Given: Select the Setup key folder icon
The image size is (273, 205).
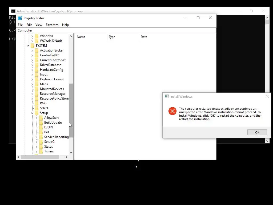Looking at the screenshot, I should coord(37,113).
